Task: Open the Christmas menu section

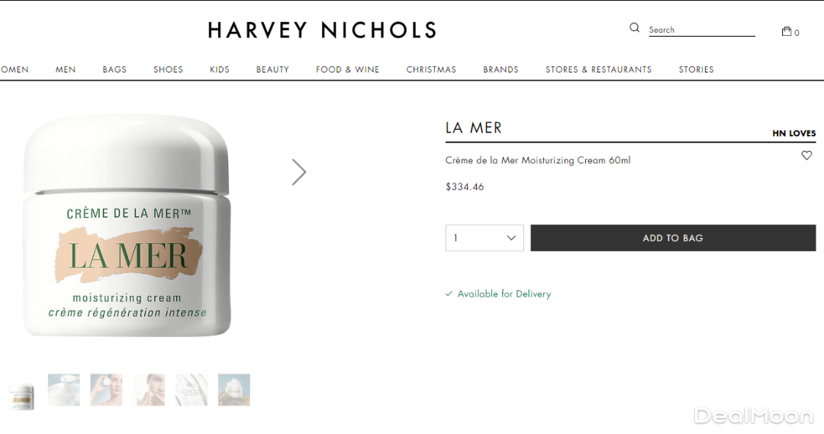Action: (431, 69)
